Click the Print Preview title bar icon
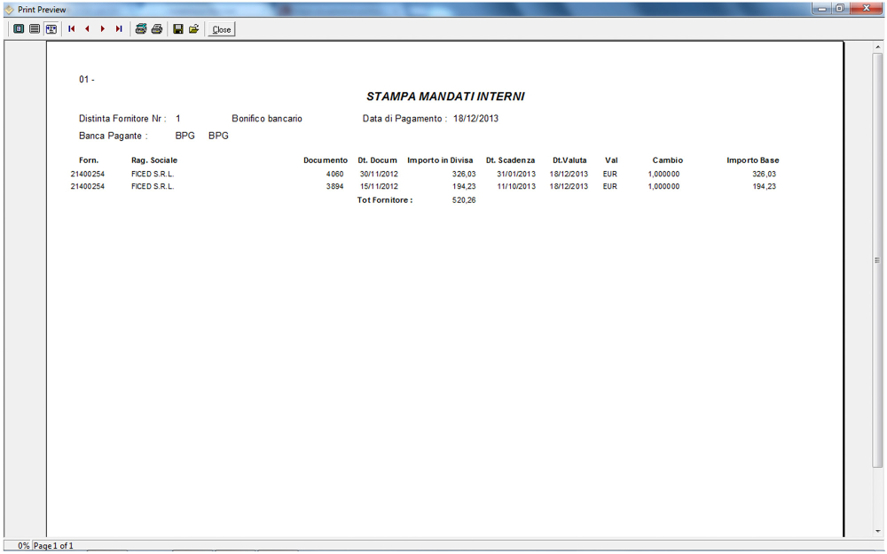The width and height of the screenshot is (887, 554). click(9, 9)
